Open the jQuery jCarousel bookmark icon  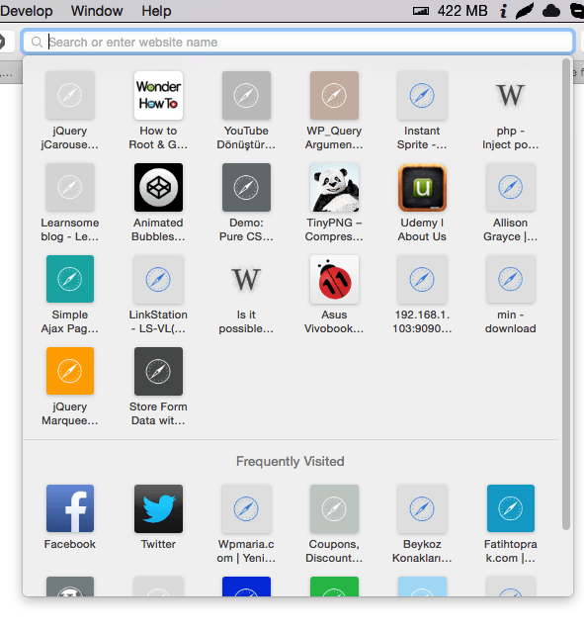click(x=70, y=95)
